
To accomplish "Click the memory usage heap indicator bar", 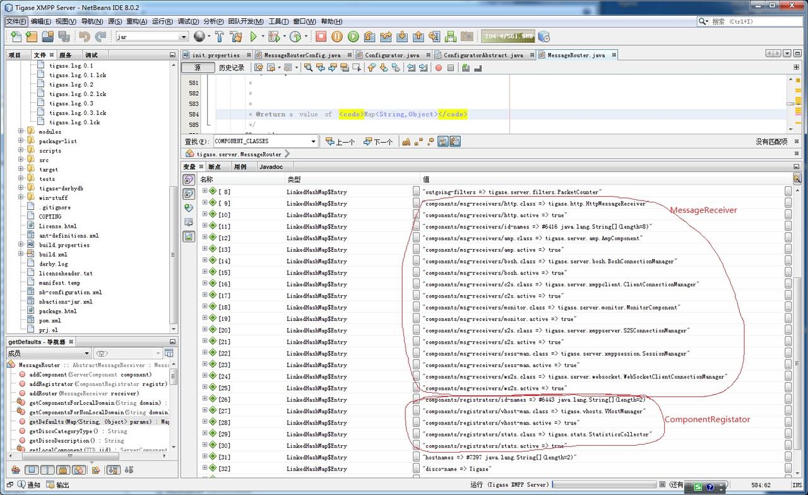I will [x=508, y=37].
